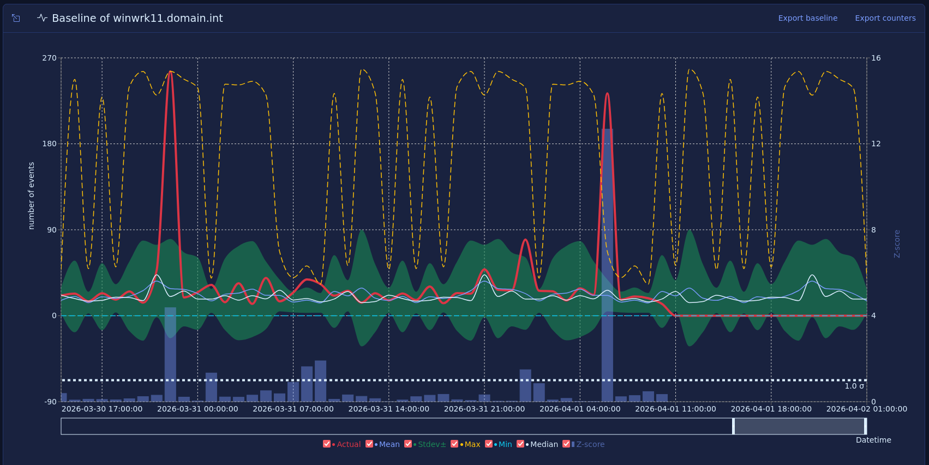The image size is (929, 465).
Task: Click the tall Z-score bar before 2026-03-31 00:00:00
Action: pos(170,355)
